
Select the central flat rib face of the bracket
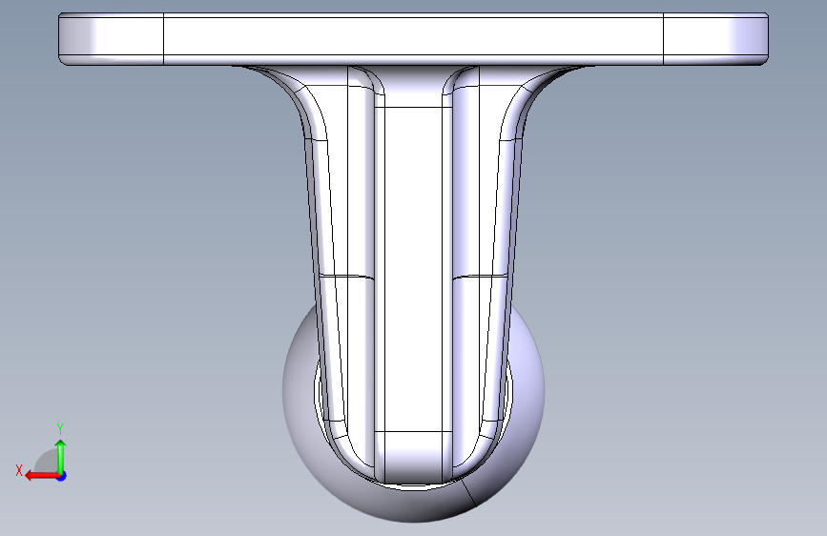pyautogui.click(x=414, y=269)
